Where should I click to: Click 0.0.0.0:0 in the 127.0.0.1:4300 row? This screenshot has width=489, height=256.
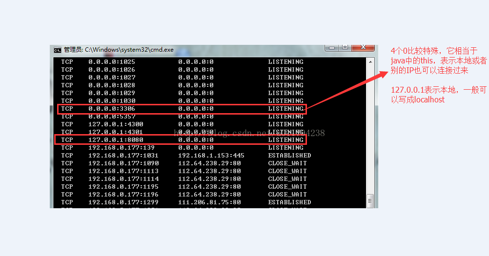point(196,124)
